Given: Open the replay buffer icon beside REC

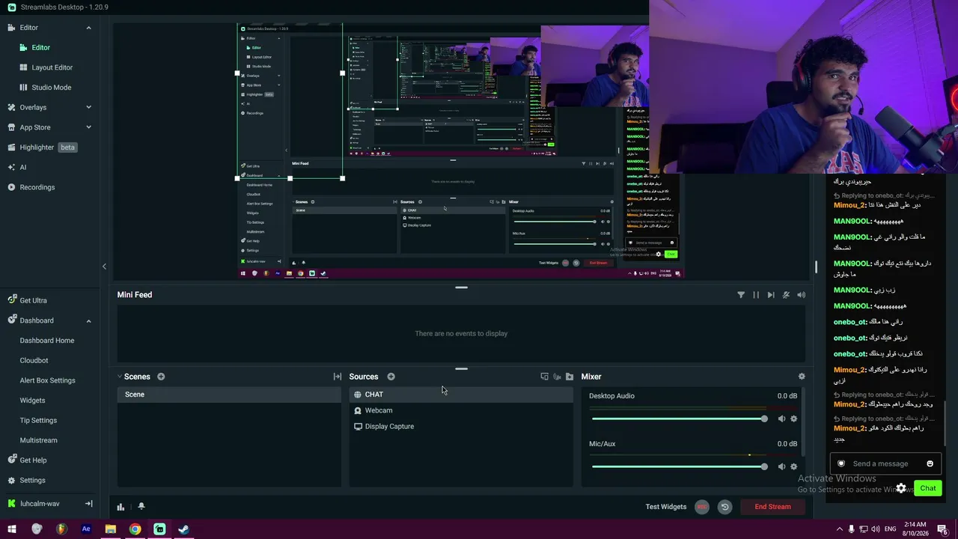Looking at the screenshot, I should coord(724,507).
